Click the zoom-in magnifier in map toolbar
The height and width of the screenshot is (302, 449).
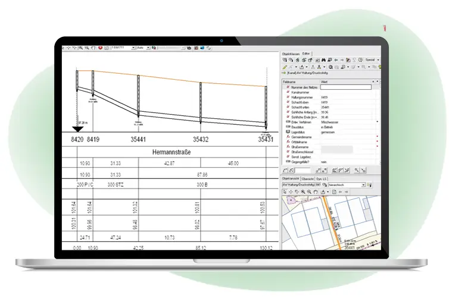click(303, 192)
